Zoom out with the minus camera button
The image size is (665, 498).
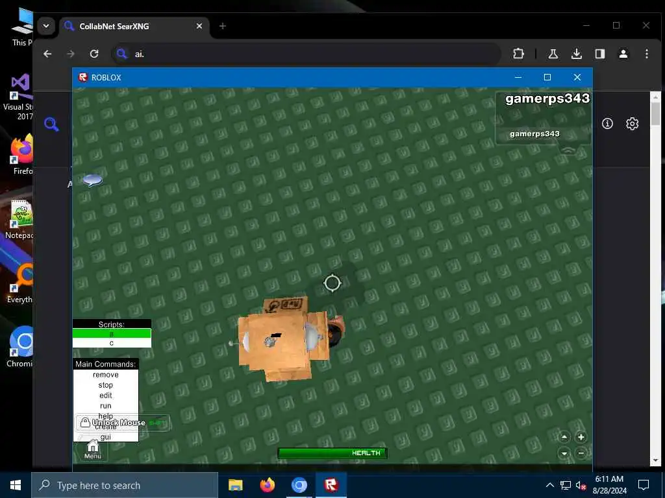(x=581, y=453)
